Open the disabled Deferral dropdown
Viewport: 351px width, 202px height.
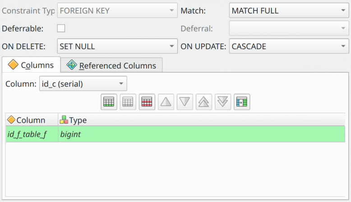[289, 28]
